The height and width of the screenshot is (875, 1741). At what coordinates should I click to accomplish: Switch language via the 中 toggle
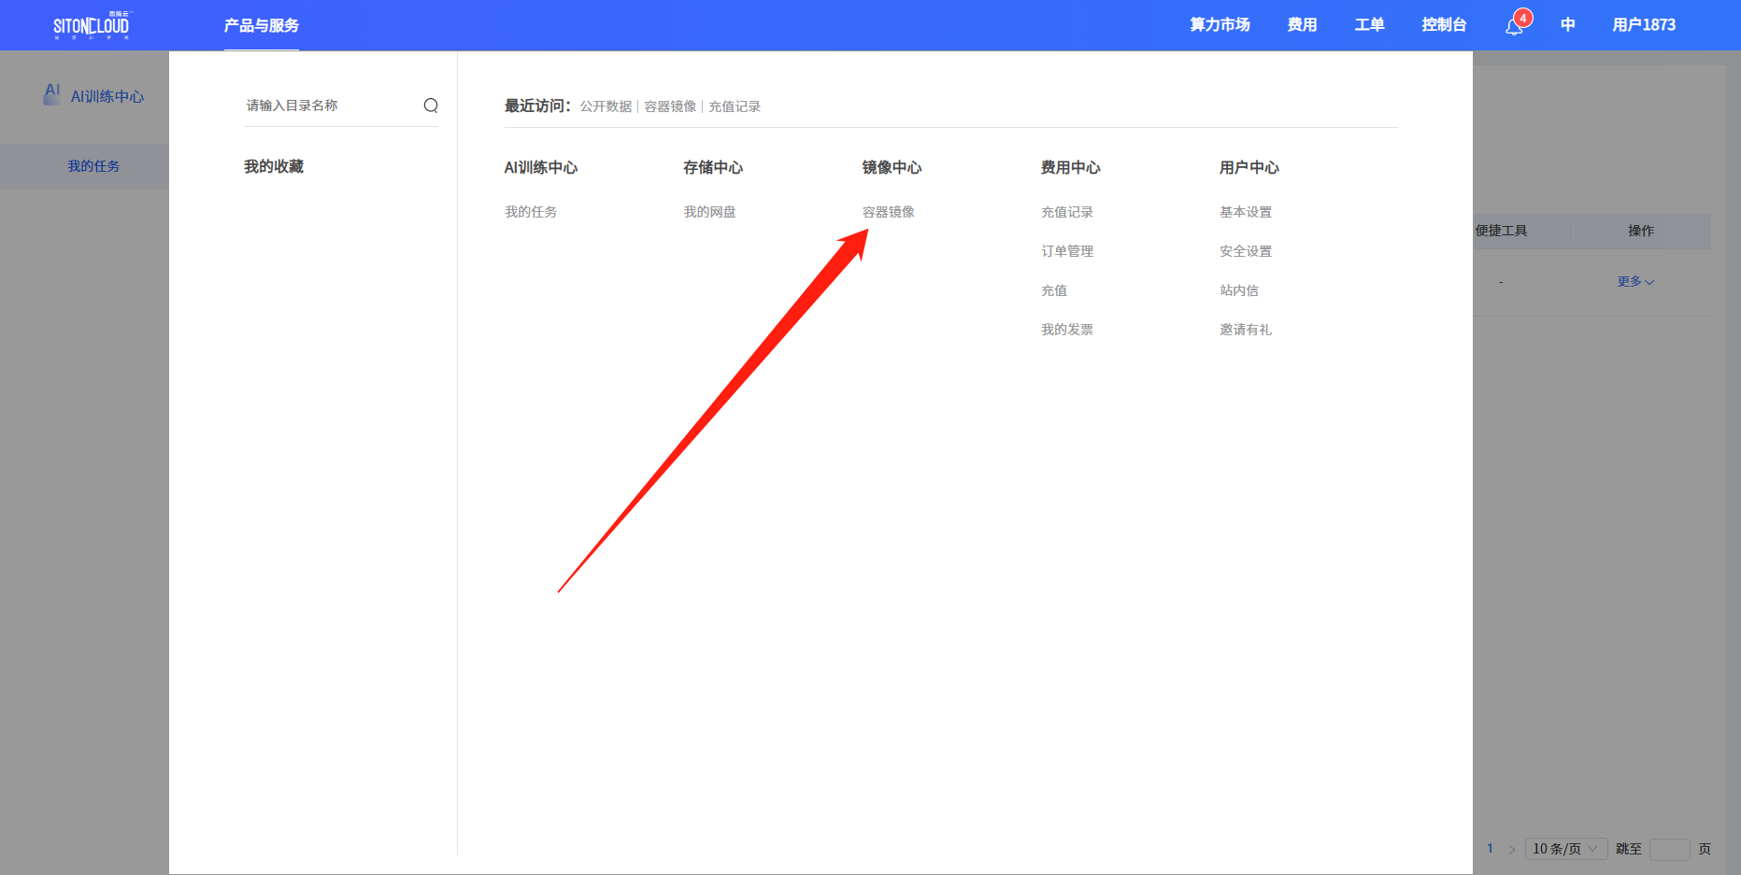tap(1567, 25)
